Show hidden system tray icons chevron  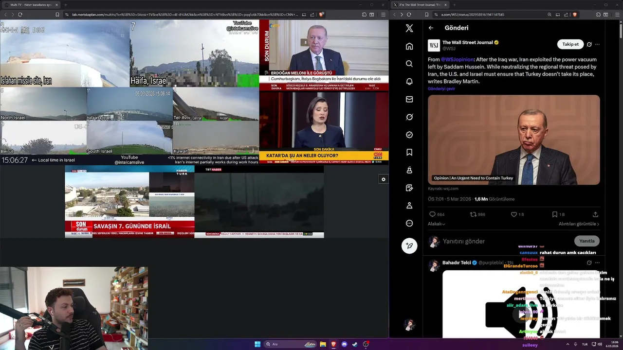pos(567,344)
